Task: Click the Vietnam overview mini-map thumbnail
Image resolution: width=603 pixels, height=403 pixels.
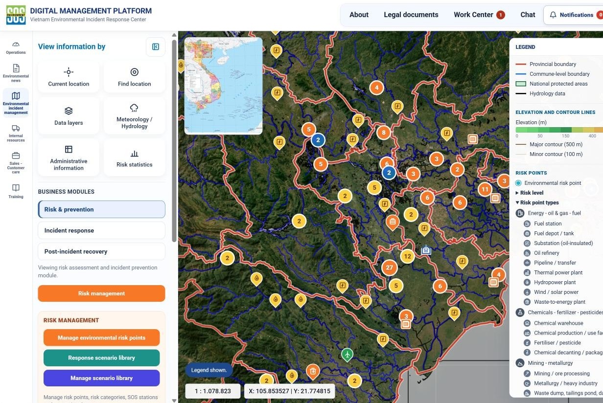Action: pyautogui.click(x=223, y=86)
